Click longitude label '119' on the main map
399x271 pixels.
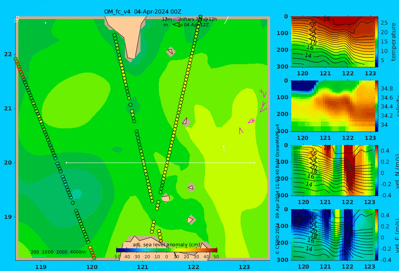[41, 267]
